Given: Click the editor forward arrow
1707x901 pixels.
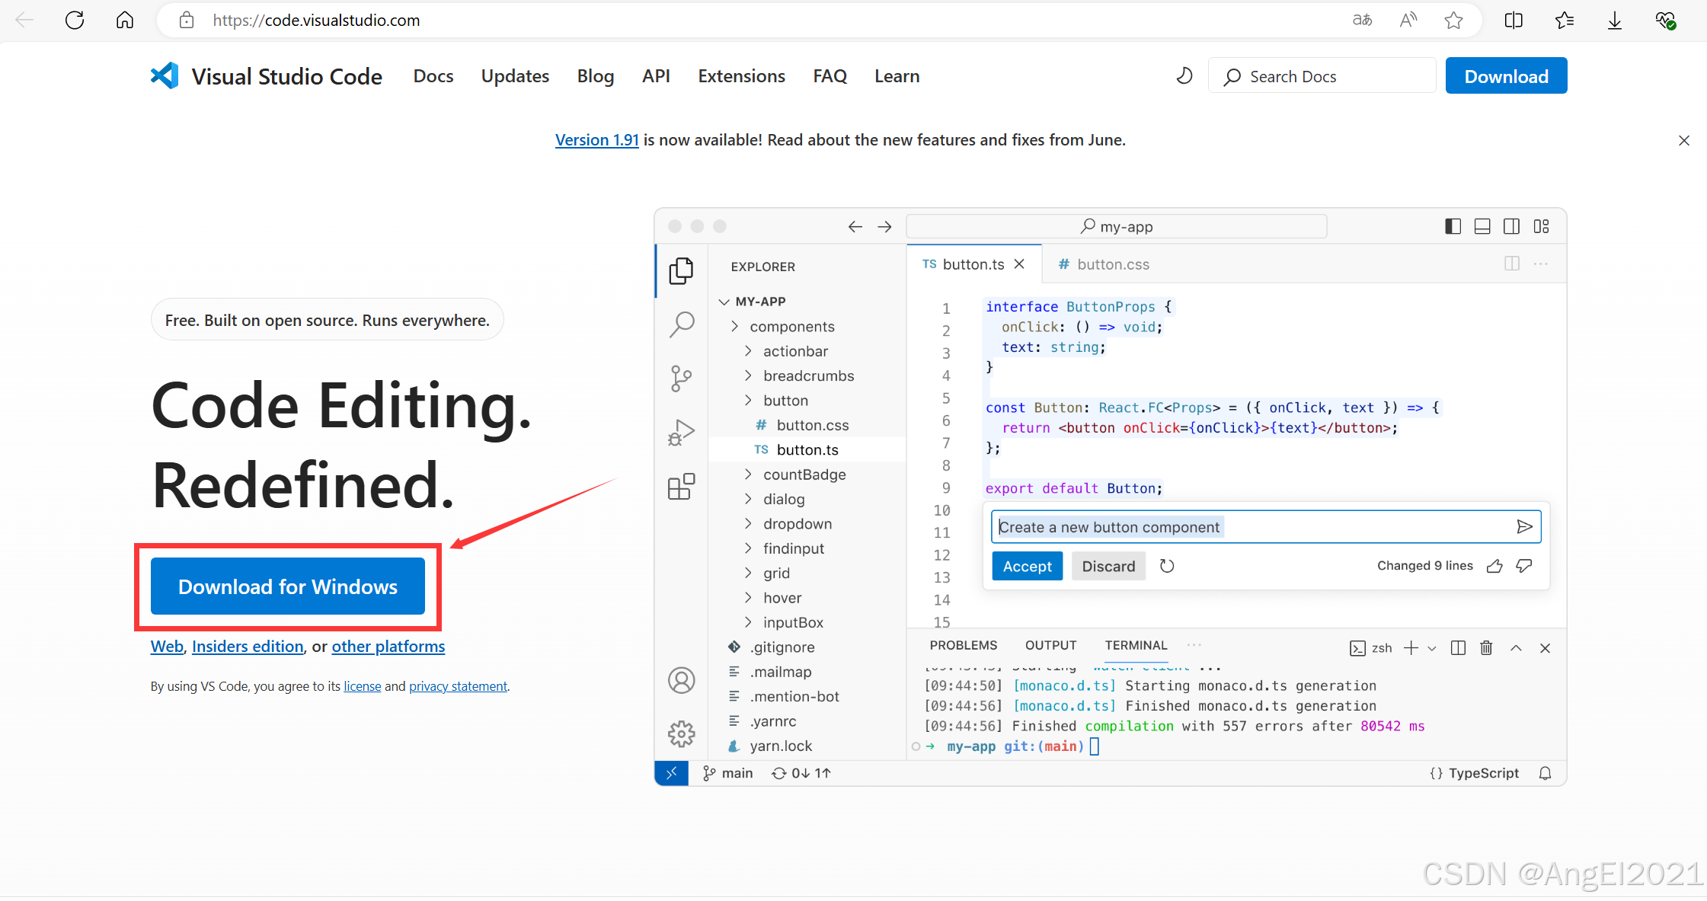Looking at the screenshot, I should [884, 226].
